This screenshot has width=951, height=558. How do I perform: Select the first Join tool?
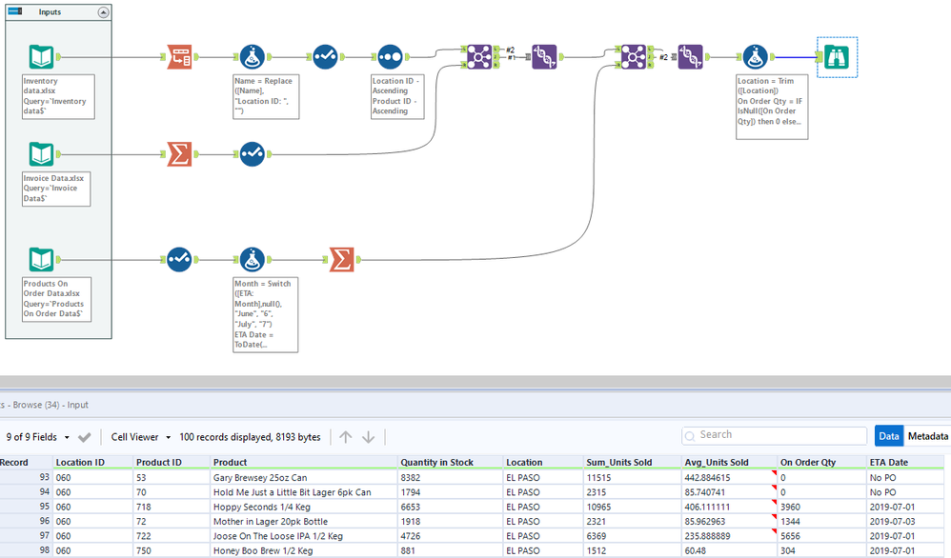pyautogui.click(x=479, y=57)
